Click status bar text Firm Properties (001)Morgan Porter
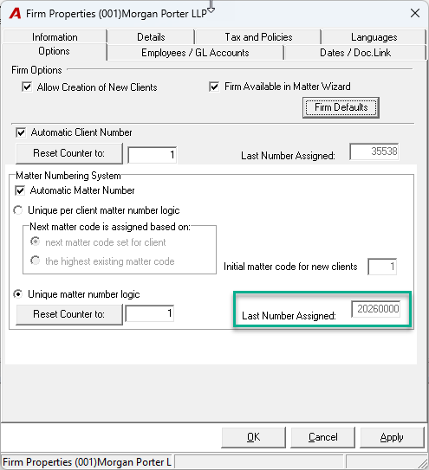The image size is (429, 470). point(87,462)
